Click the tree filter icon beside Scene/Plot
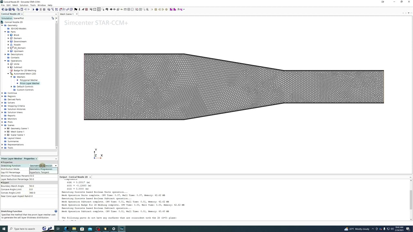 53,18
